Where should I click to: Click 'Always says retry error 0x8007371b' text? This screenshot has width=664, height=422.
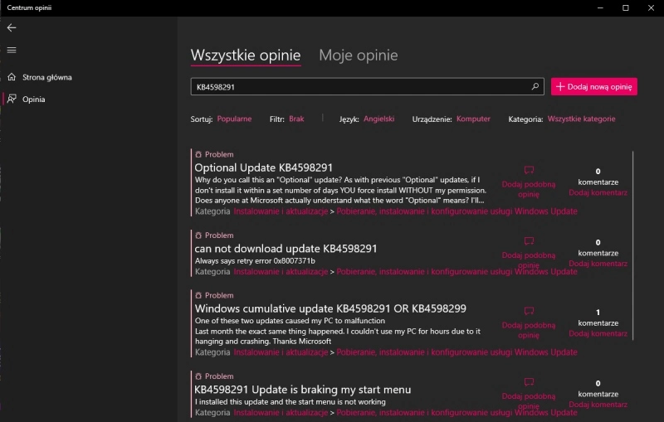tap(255, 261)
